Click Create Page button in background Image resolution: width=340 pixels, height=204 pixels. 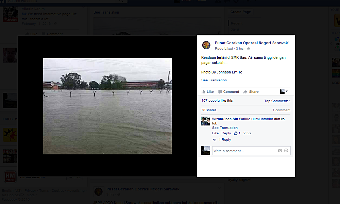(240, 12)
